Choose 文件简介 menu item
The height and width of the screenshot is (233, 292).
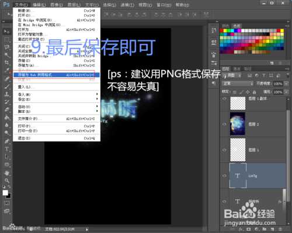pyautogui.click(x=57, y=119)
